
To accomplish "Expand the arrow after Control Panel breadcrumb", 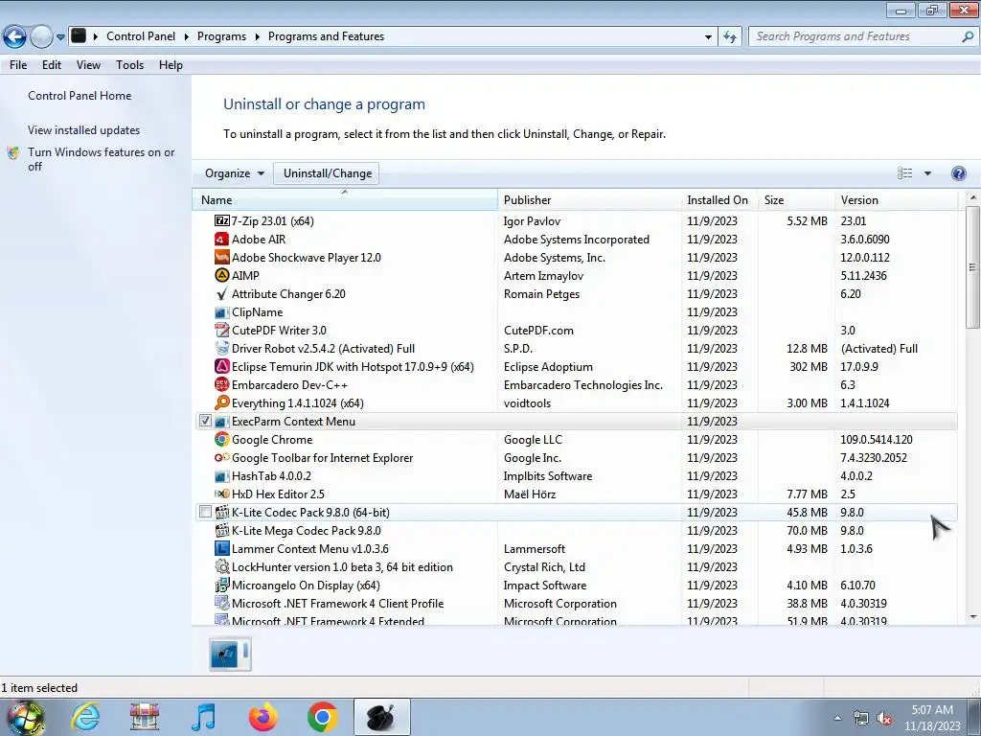I will pyautogui.click(x=187, y=37).
